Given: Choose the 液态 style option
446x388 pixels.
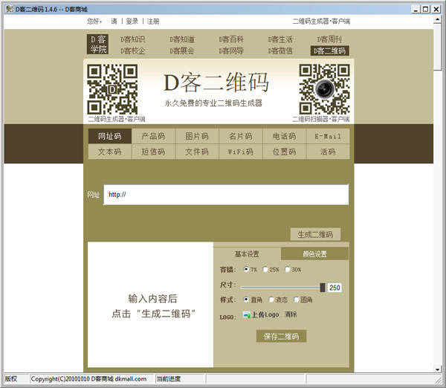Looking at the screenshot, I should [273, 300].
